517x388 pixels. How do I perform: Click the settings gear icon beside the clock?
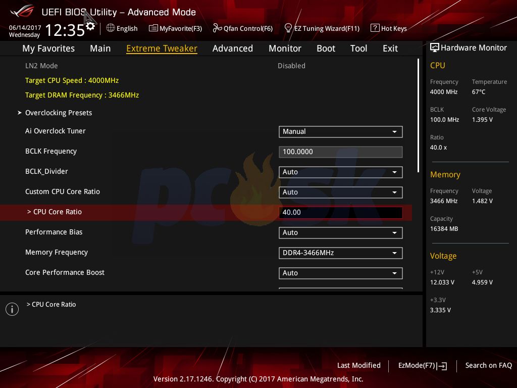(90, 26)
